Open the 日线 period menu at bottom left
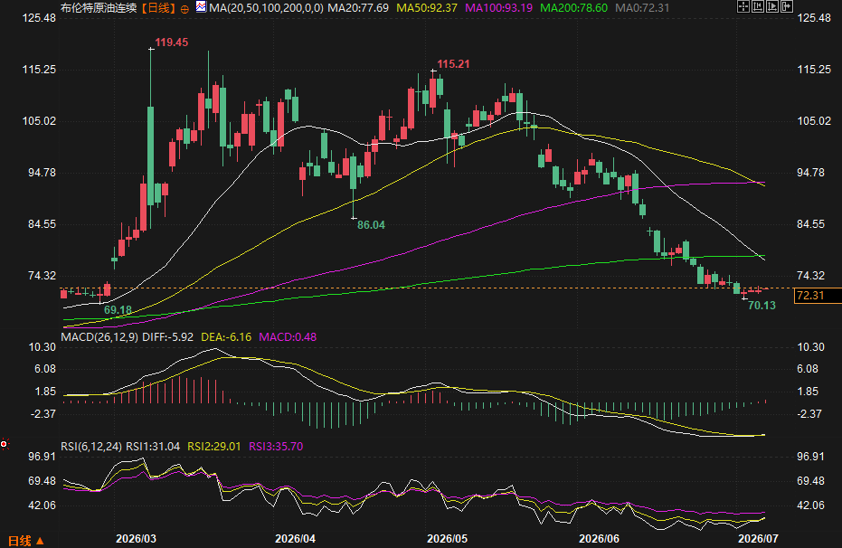842x548 pixels. (x=25, y=541)
